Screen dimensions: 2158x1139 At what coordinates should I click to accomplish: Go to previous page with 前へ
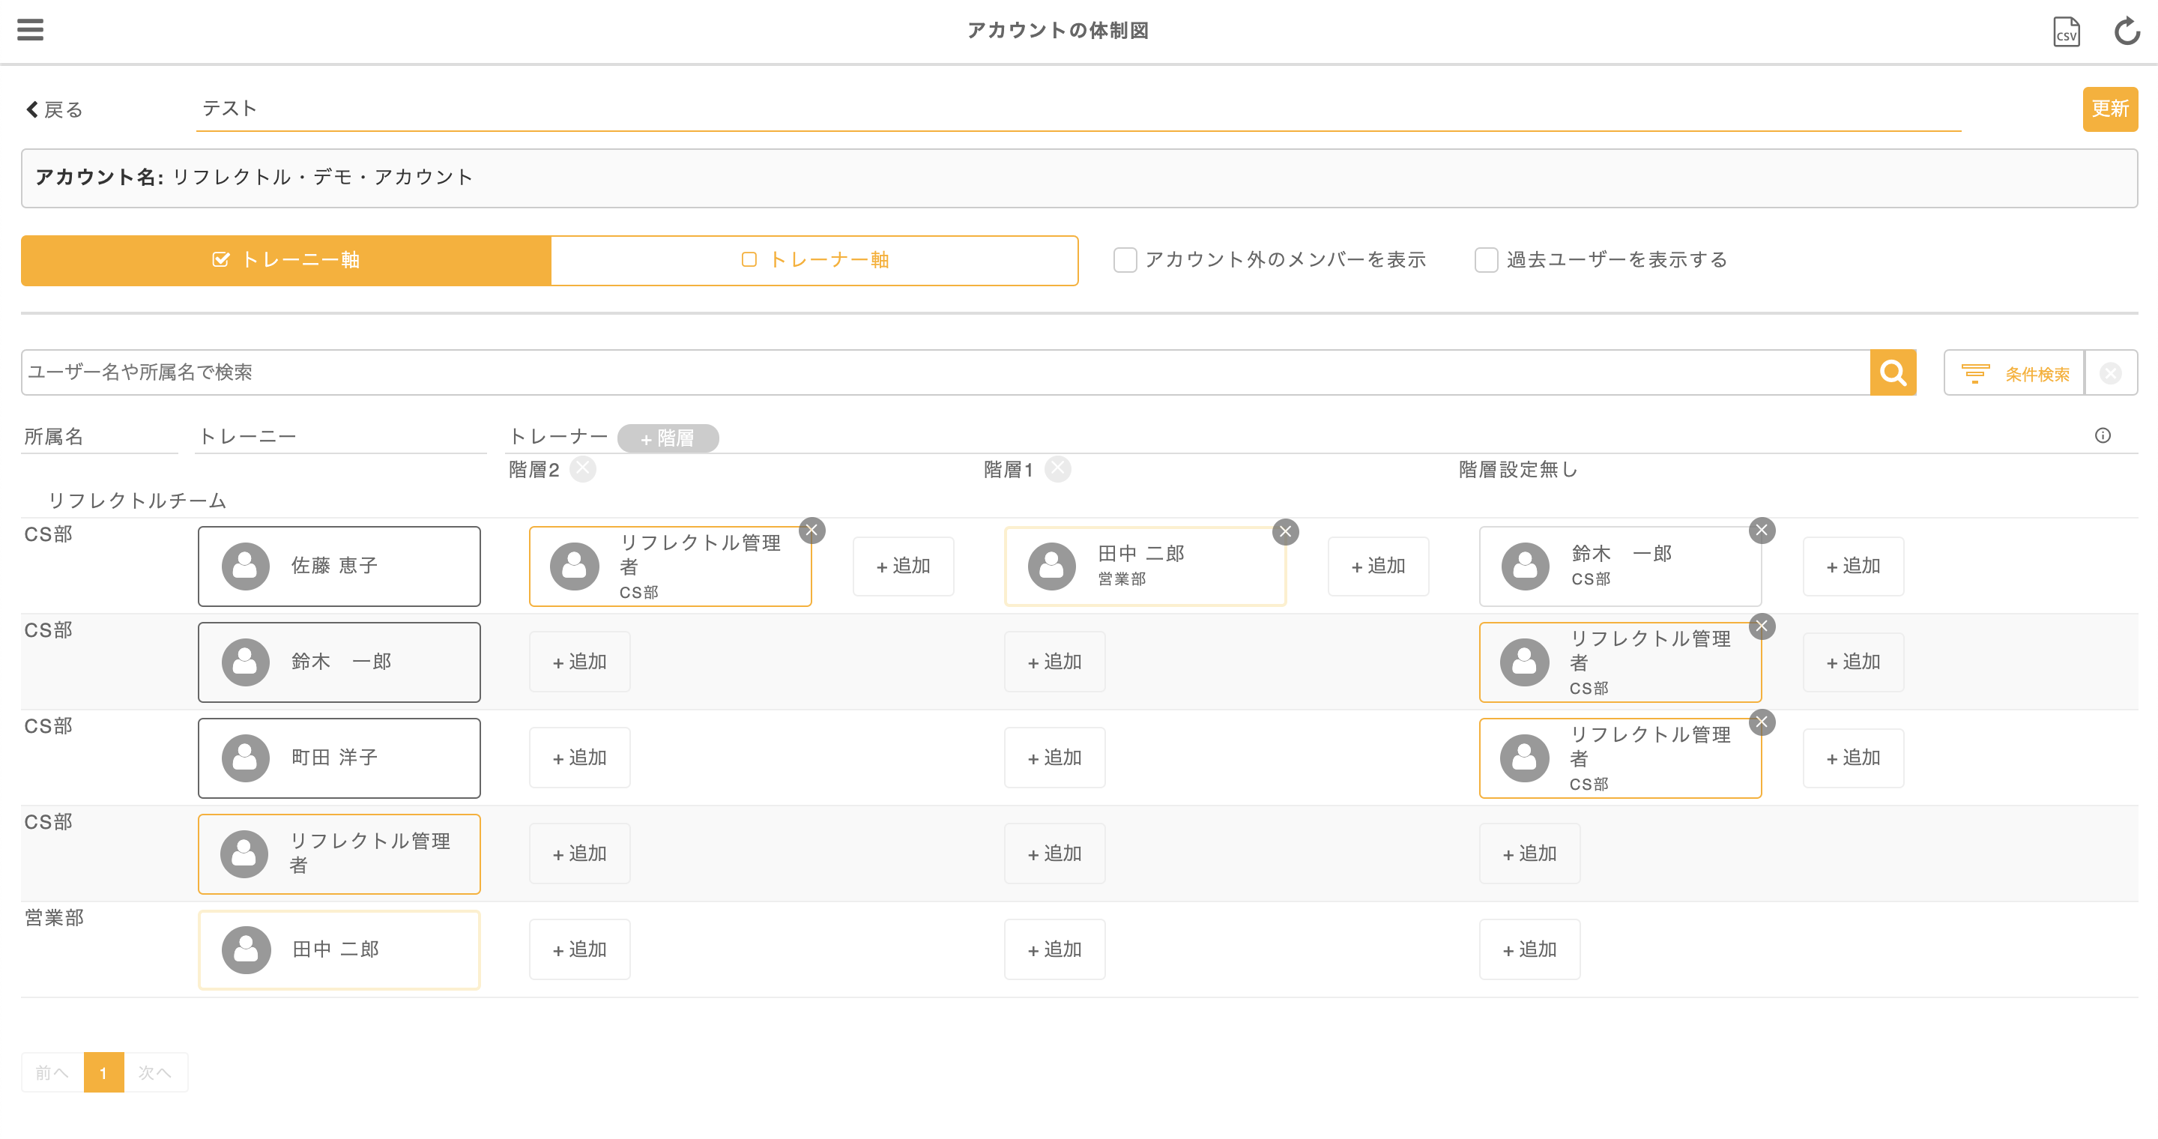coord(52,1073)
